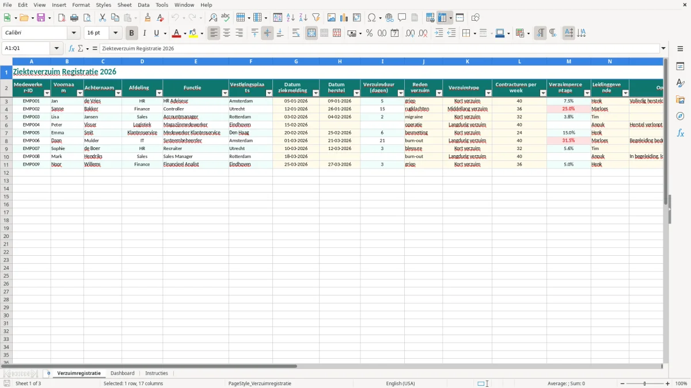The height and width of the screenshot is (388, 691).
Task: Open the sidebar Navigator panel
Action: coord(680,116)
